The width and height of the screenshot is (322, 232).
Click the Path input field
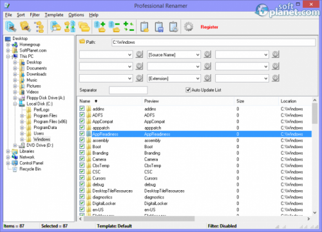click(213, 43)
